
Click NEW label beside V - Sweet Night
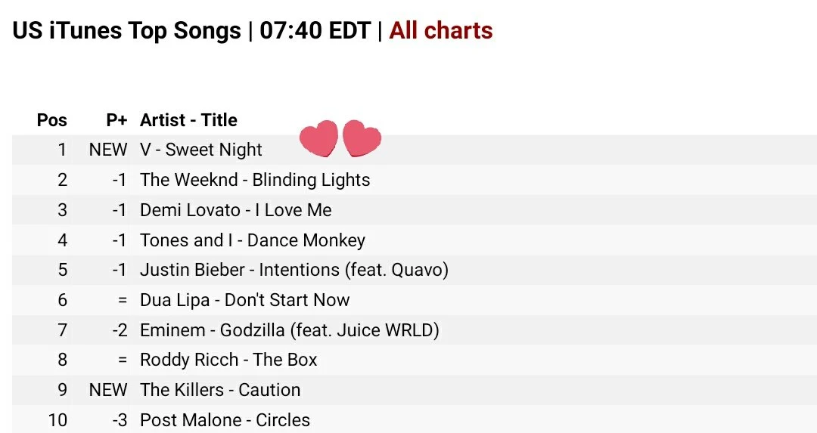[108, 150]
